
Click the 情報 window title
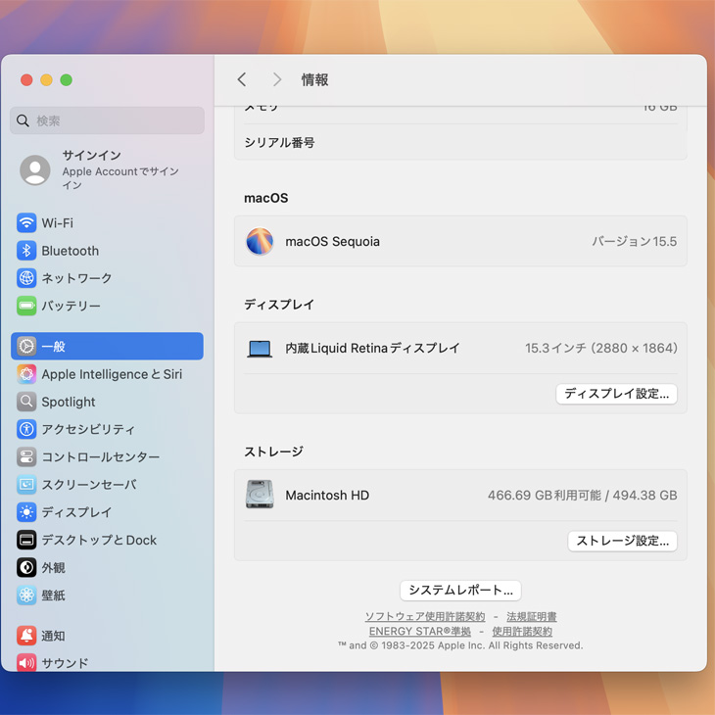[314, 79]
